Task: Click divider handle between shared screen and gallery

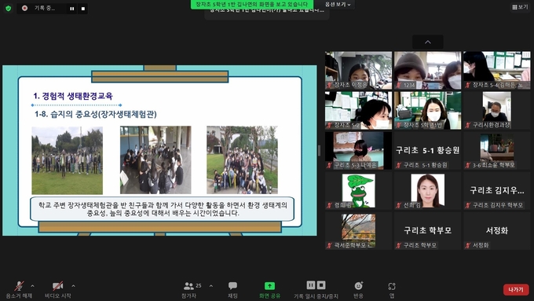Action: coord(319,150)
